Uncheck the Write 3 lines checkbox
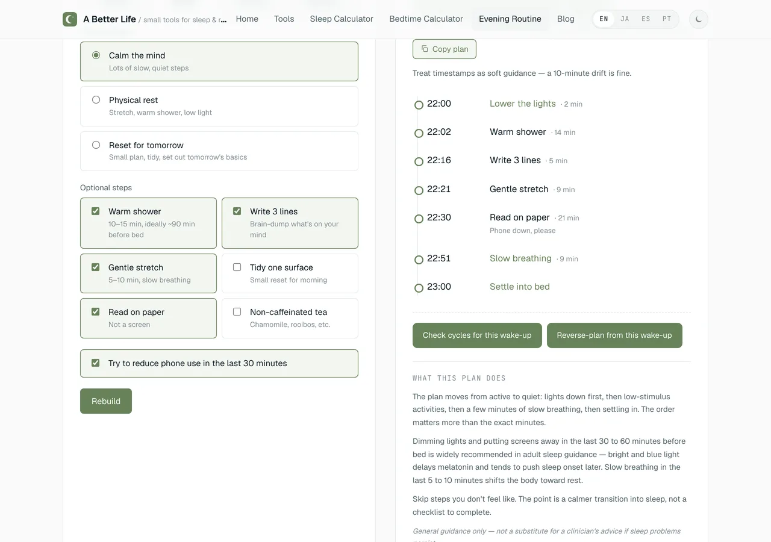 tap(237, 211)
